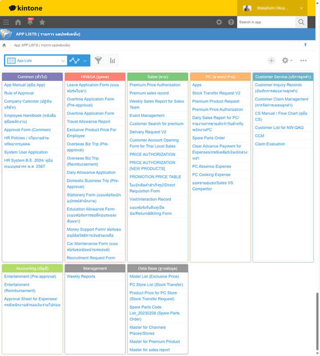
Task: Open the App Lists view dropdown
Action: [x=36, y=61]
